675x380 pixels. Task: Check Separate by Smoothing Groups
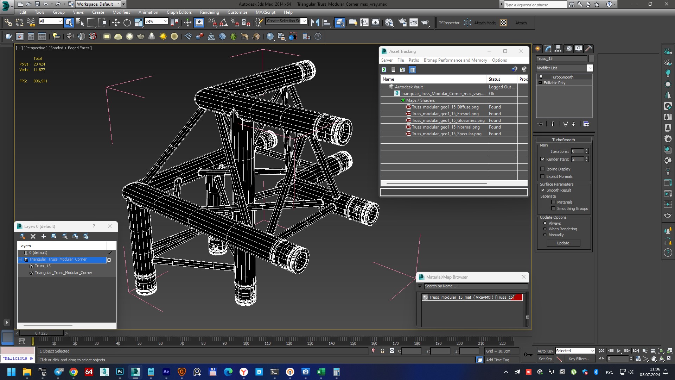click(553, 208)
